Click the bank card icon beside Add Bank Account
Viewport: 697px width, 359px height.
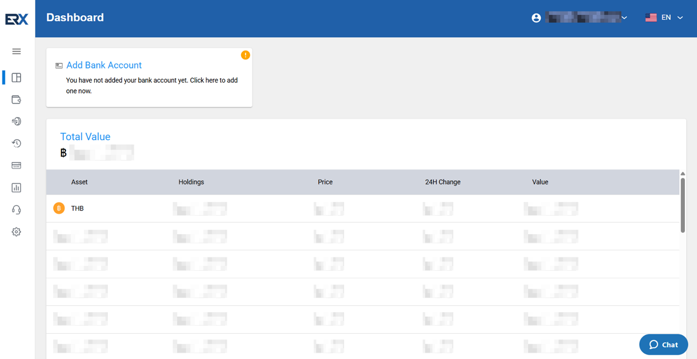[x=59, y=66]
